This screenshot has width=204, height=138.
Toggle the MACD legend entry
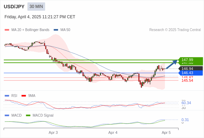(x=13, y=115)
